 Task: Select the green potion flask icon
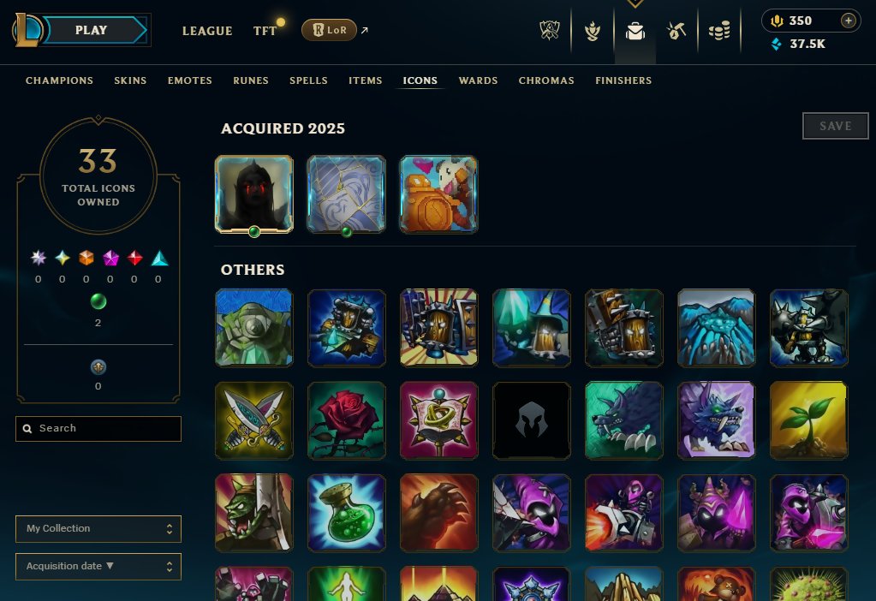tap(347, 513)
